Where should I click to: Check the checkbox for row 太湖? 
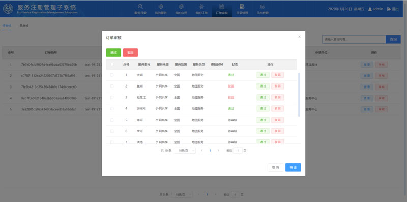[x=112, y=75]
